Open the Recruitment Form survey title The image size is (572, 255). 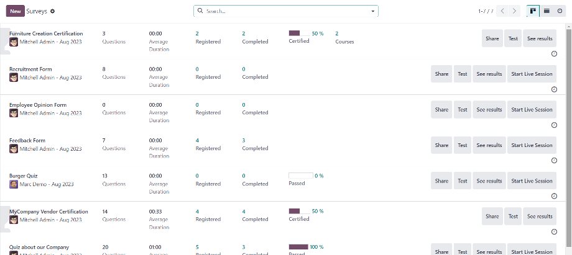(x=30, y=69)
